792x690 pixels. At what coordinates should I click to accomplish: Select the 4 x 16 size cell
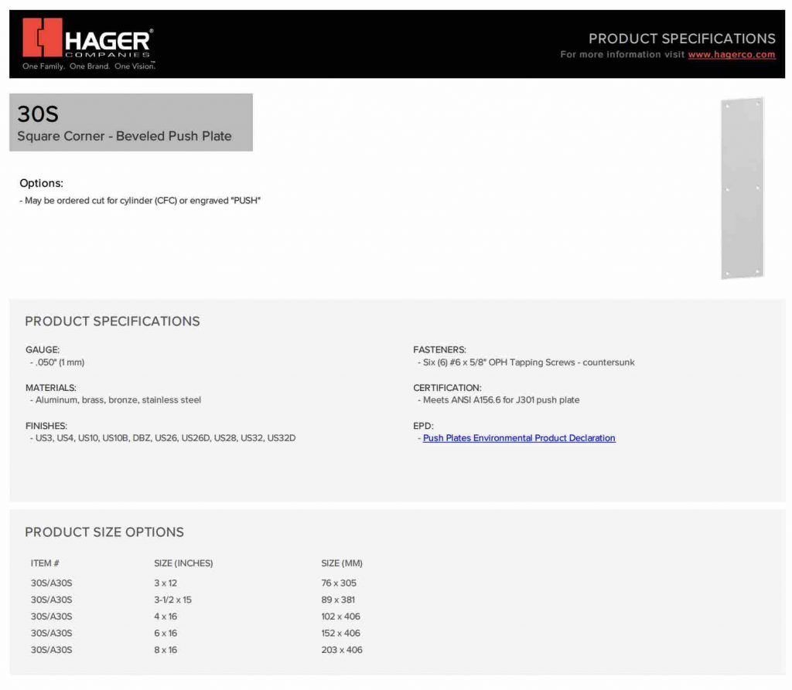coord(166,617)
